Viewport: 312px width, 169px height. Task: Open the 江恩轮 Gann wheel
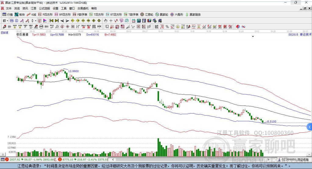(x=147, y=15)
